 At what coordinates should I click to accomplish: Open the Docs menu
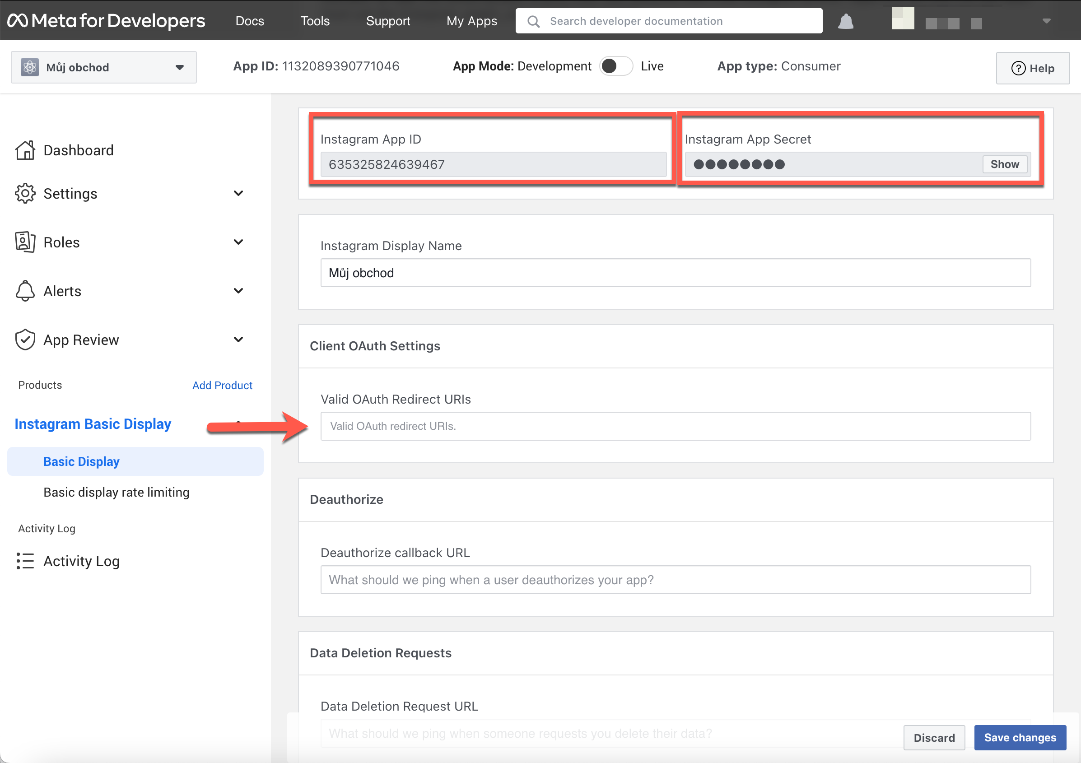pyautogui.click(x=250, y=21)
